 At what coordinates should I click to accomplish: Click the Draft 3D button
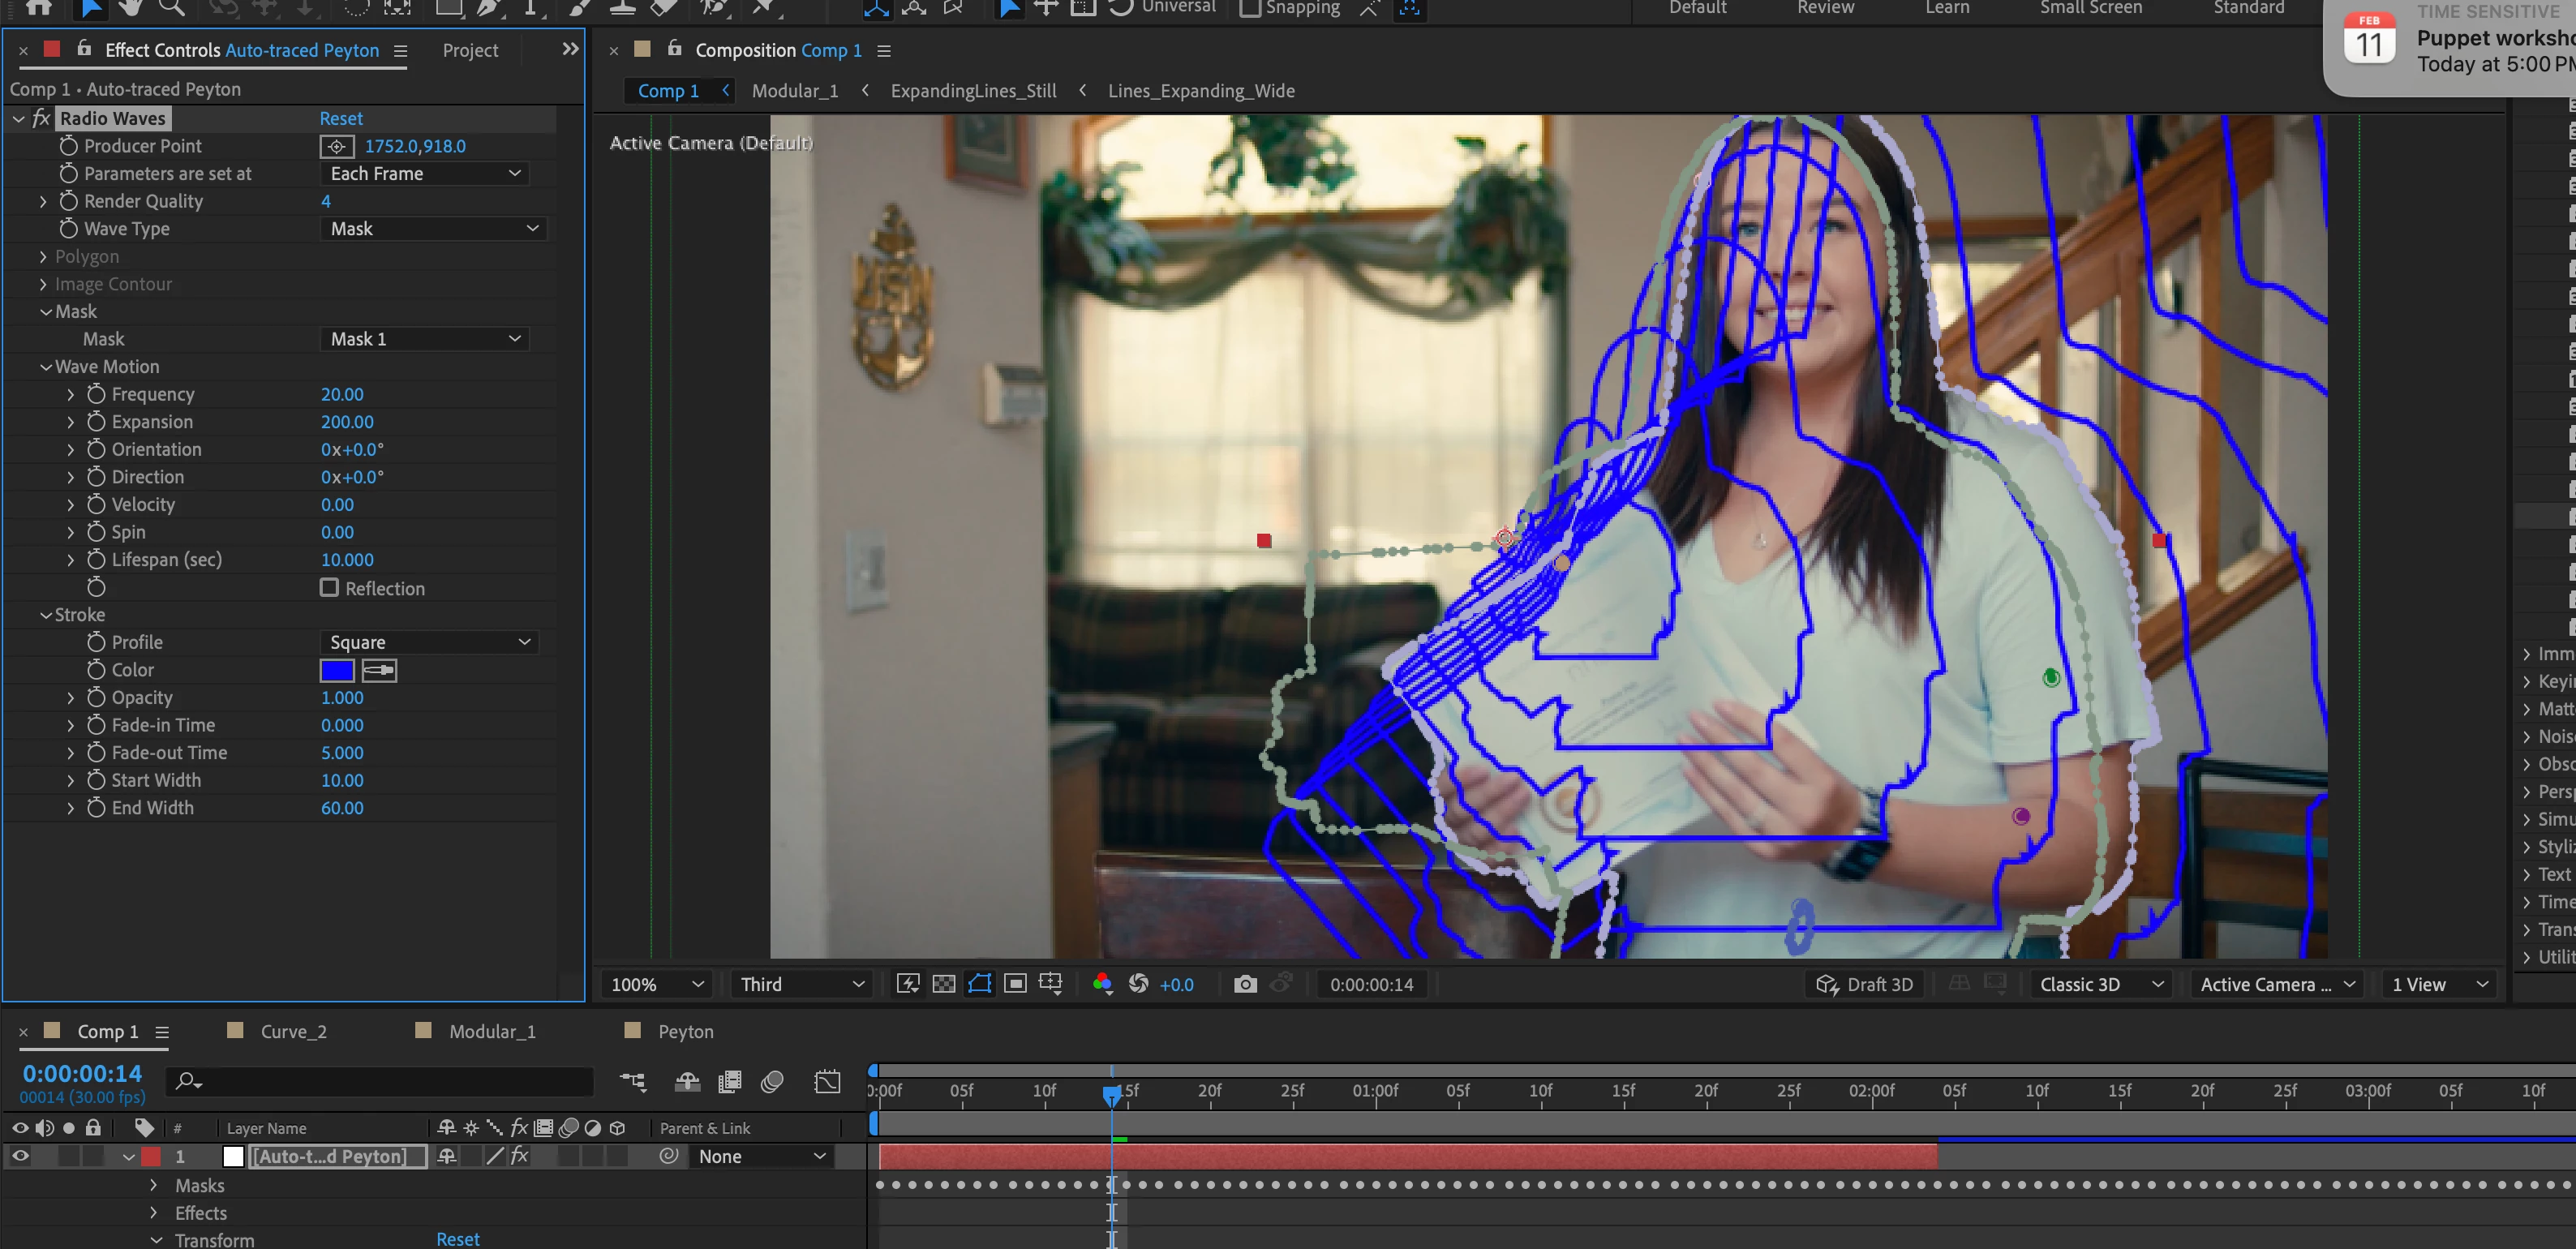1864,984
